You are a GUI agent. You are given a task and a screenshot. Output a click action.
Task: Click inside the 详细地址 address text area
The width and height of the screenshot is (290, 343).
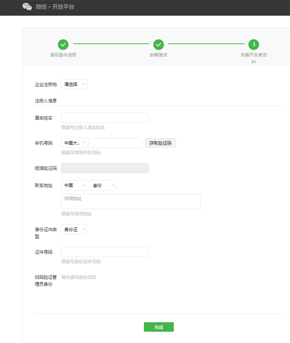(130, 201)
